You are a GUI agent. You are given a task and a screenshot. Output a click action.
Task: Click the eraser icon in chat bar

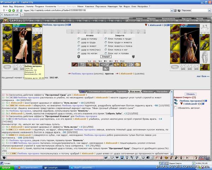point(112,158)
